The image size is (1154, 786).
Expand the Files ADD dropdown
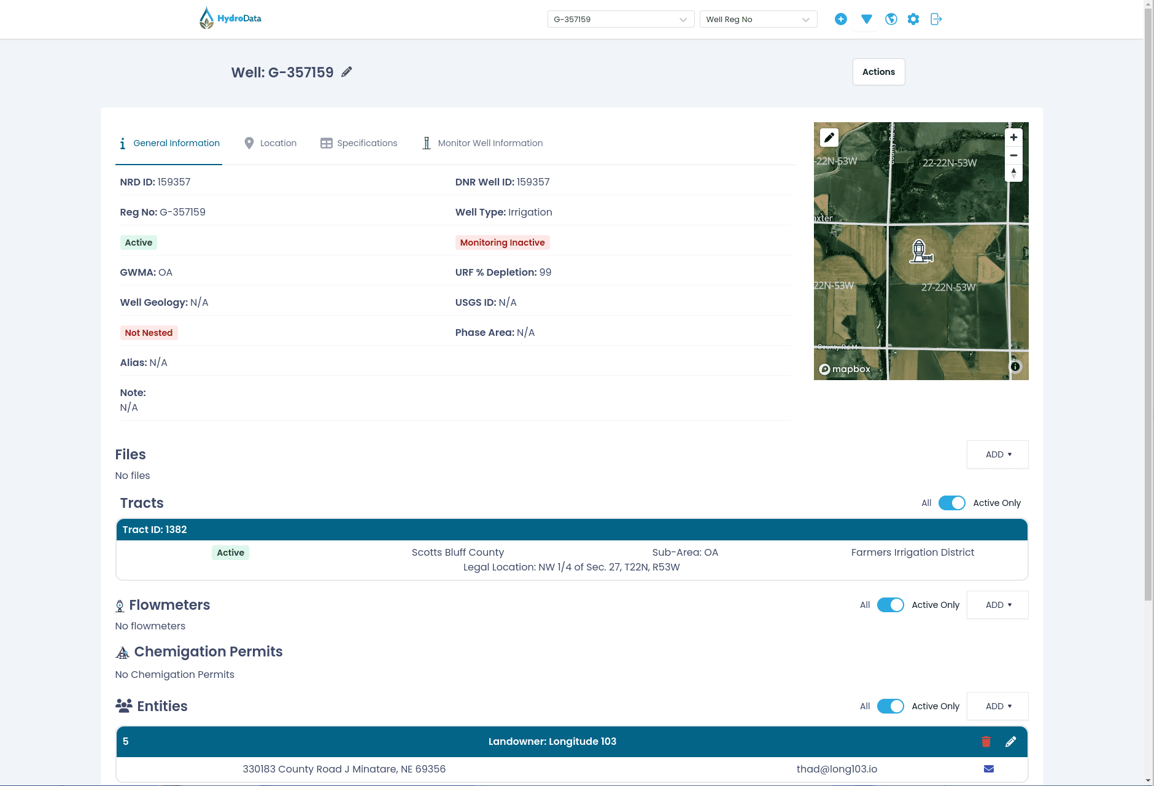(x=997, y=454)
